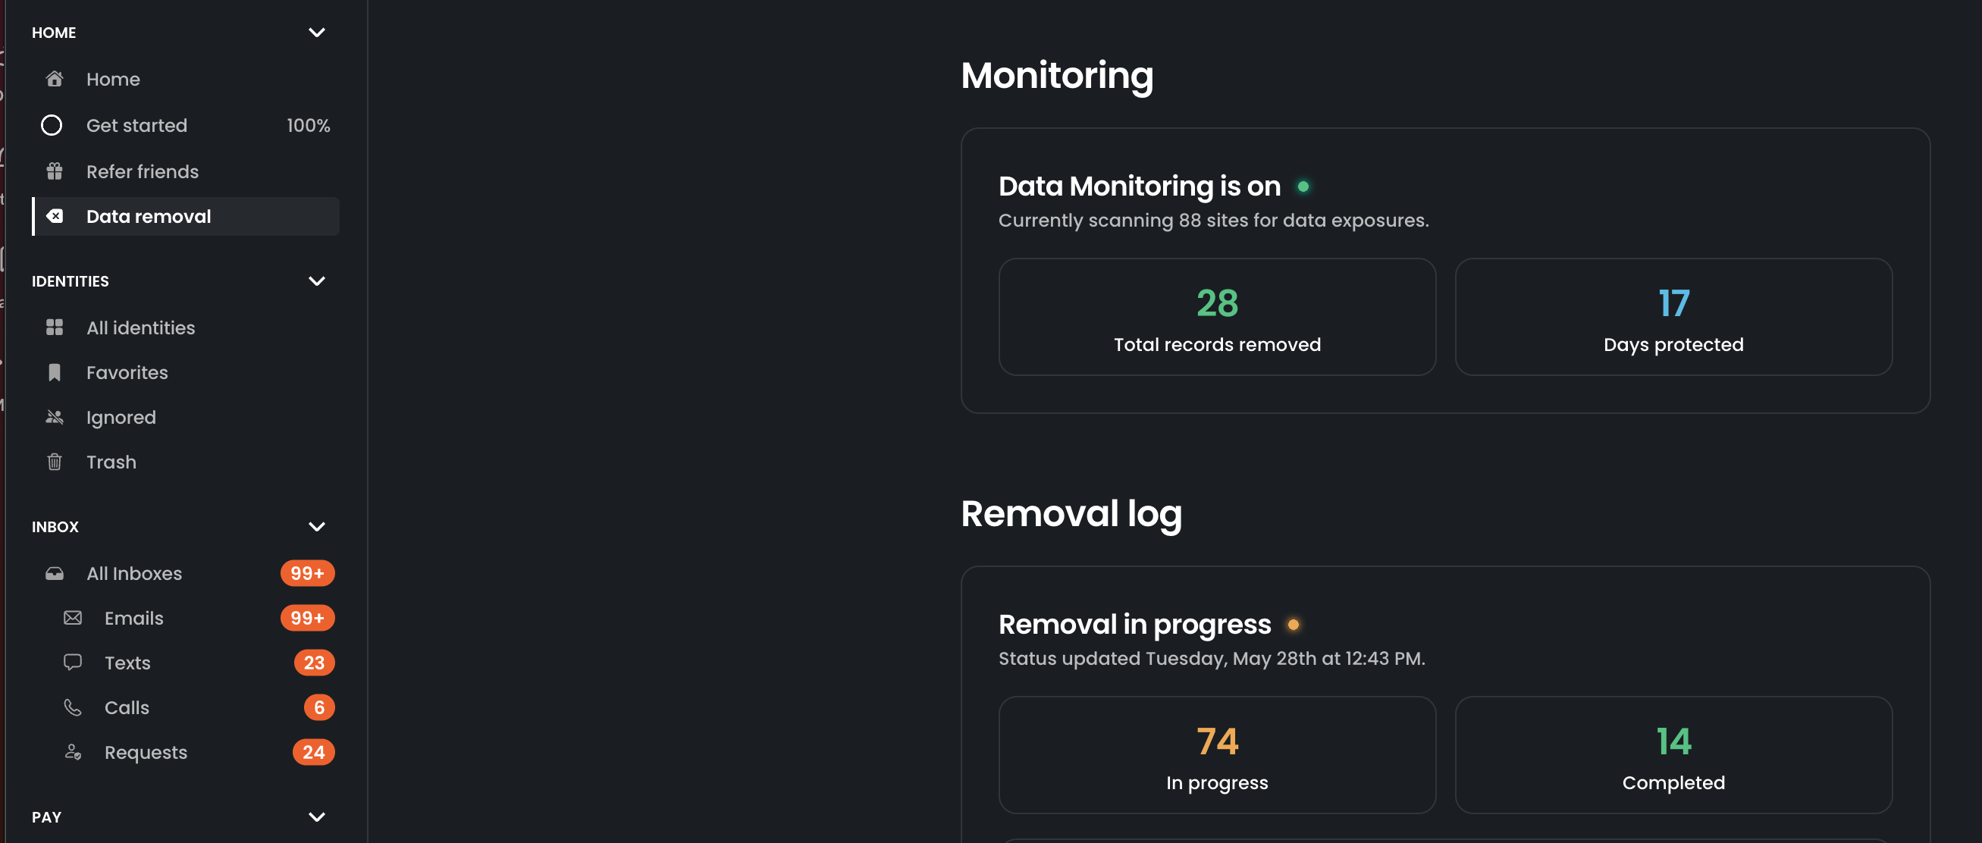Screen dimensions: 1982x843
Task: Click the Calls phone icon
Action: [72, 707]
